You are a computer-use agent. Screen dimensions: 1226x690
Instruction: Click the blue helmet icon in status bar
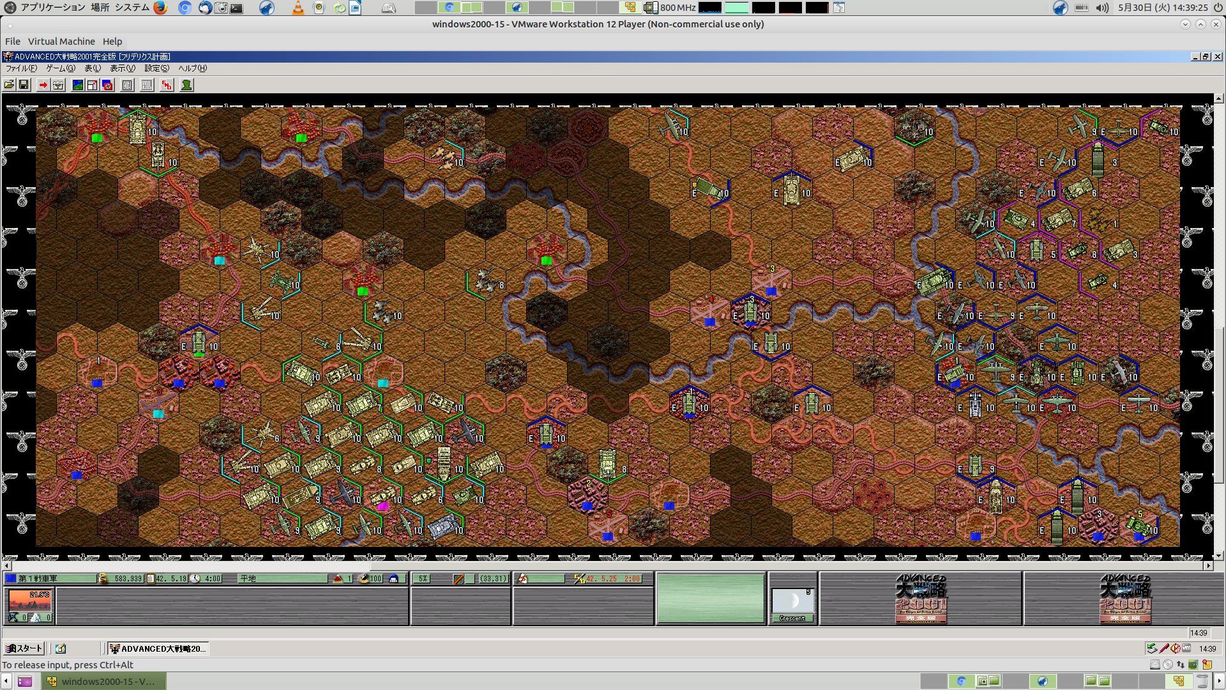(x=393, y=579)
